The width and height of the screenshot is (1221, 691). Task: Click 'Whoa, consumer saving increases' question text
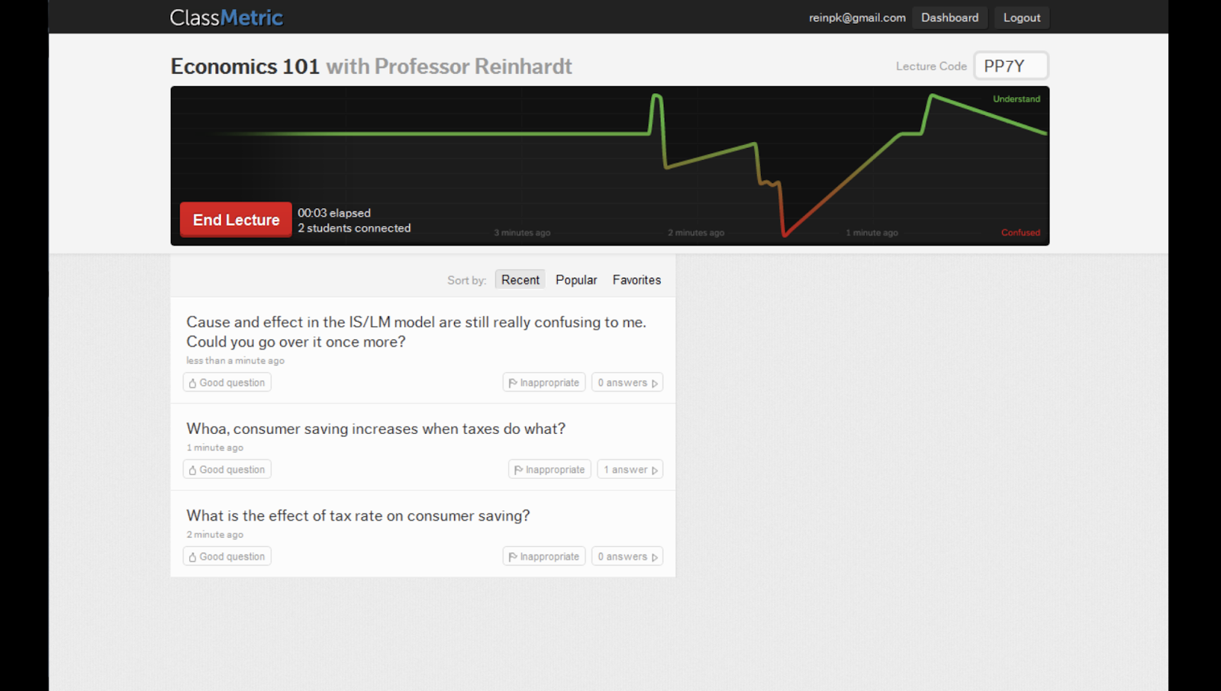375,429
